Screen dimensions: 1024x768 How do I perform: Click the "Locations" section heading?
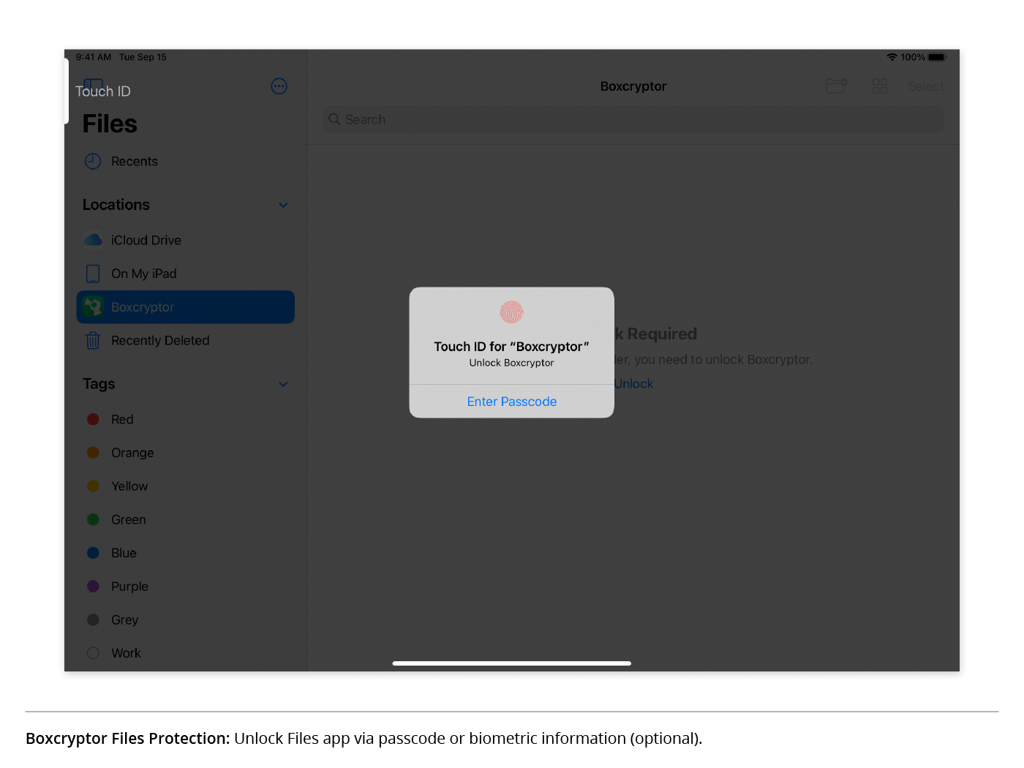pos(116,205)
